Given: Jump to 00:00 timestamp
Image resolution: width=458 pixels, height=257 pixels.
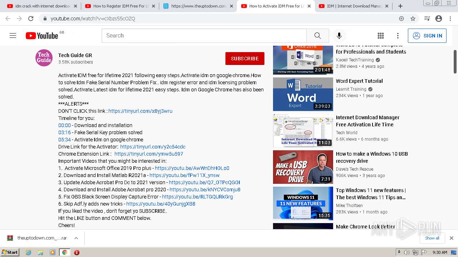Looking at the screenshot, I should coord(64,125).
